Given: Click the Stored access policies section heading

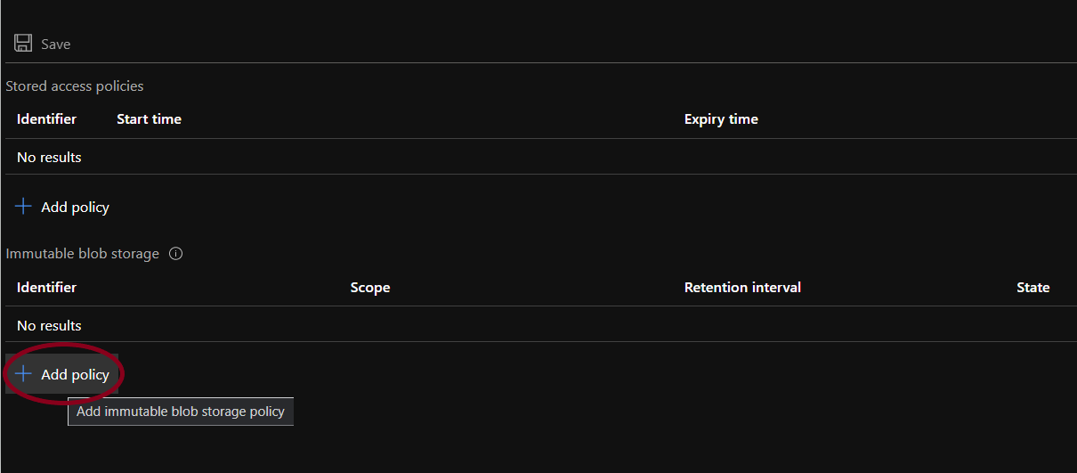Looking at the screenshot, I should 75,86.
